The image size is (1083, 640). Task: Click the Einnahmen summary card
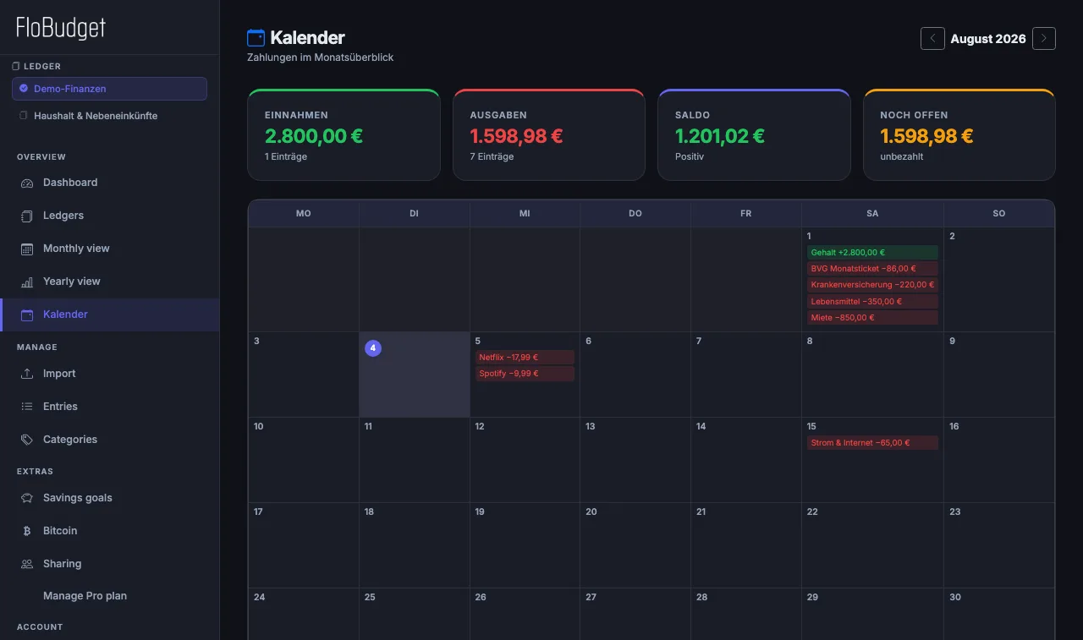coord(344,134)
